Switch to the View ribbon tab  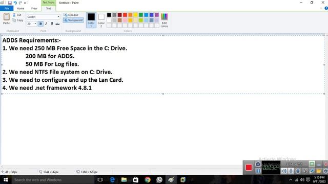[x=34, y=8]
